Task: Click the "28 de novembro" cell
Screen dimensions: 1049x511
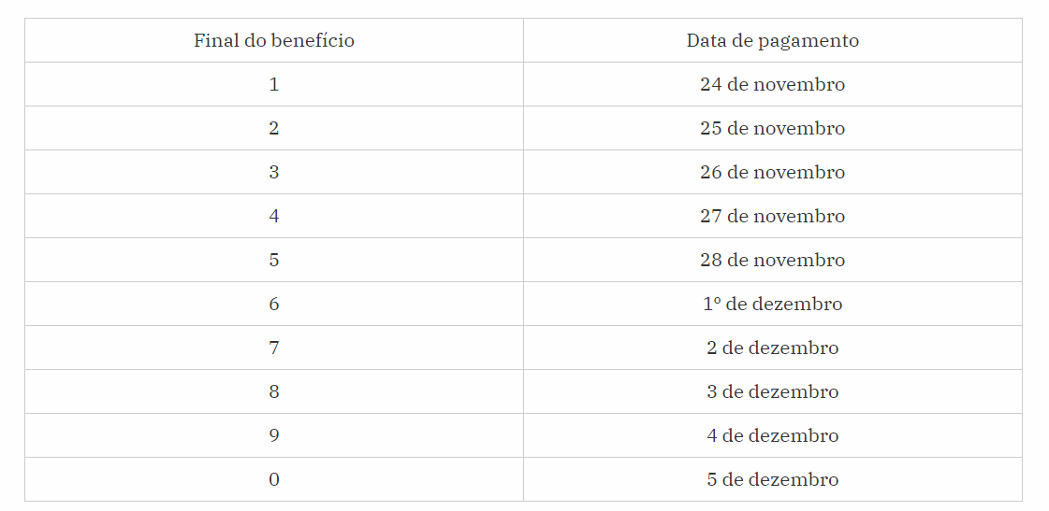Action: tap(772, 260)
